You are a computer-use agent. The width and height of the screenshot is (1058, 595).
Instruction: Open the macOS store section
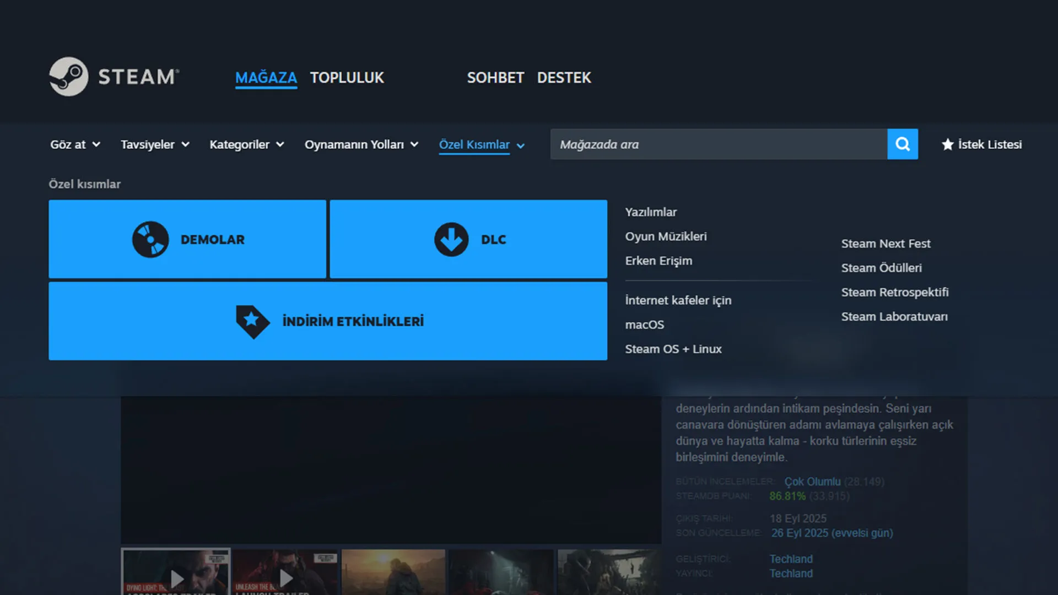(x=644, y=324)
